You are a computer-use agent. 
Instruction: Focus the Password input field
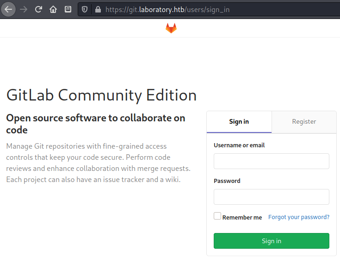[x=272, y=197]
